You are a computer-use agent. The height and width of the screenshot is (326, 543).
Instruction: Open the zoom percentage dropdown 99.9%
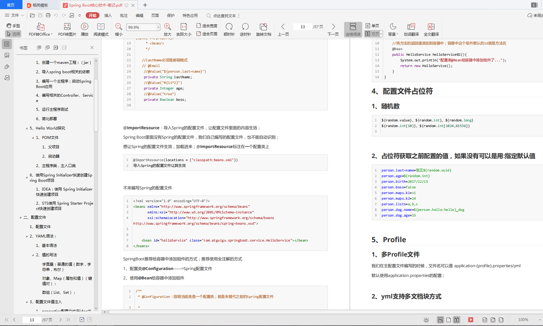(x=159, y=27)
